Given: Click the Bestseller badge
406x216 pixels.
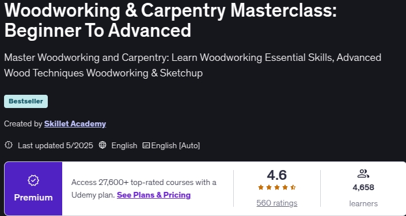Looking at the screenshot, I should pos(26,101).
